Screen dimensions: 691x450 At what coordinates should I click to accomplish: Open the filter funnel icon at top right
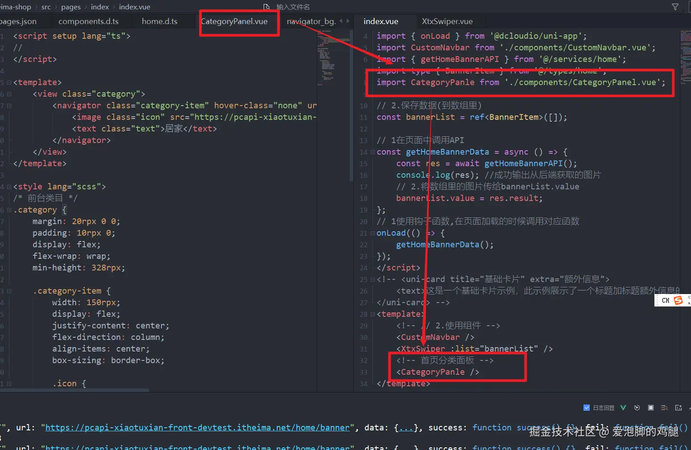pos(675,7)
